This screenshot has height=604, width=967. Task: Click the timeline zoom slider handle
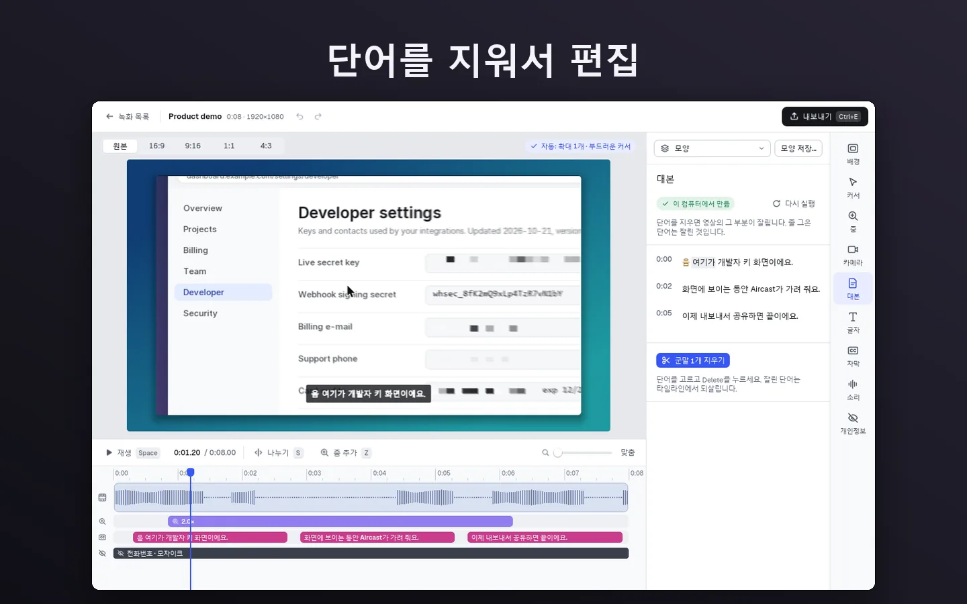[557, 453]
